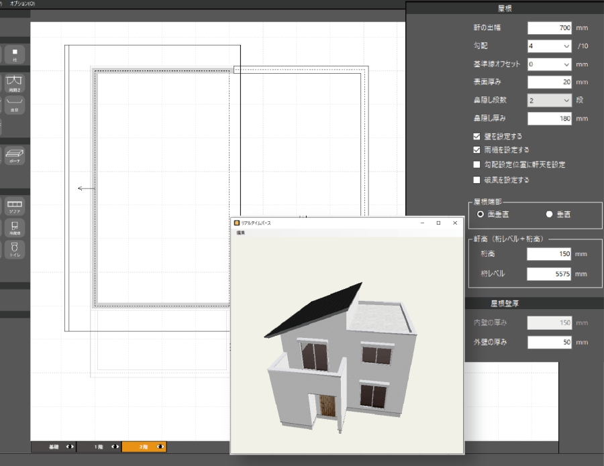Click the 桁レベル value field
This screenshot has width=604, height=466.
point(548,274)
